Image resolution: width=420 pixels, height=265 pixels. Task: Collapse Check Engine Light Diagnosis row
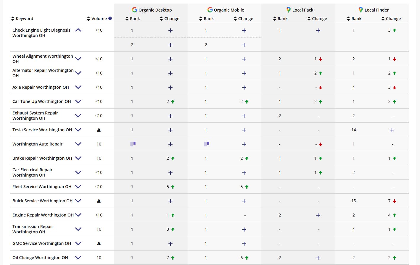(78, 30)
